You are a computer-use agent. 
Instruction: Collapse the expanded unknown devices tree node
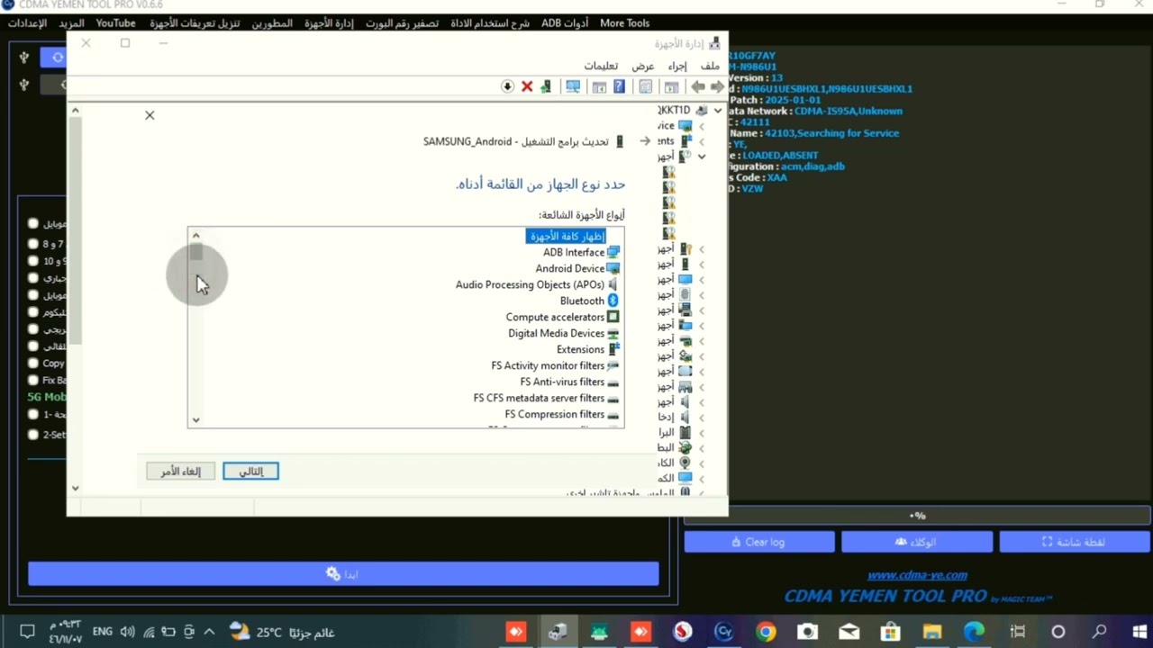click(x=702, y=156)
